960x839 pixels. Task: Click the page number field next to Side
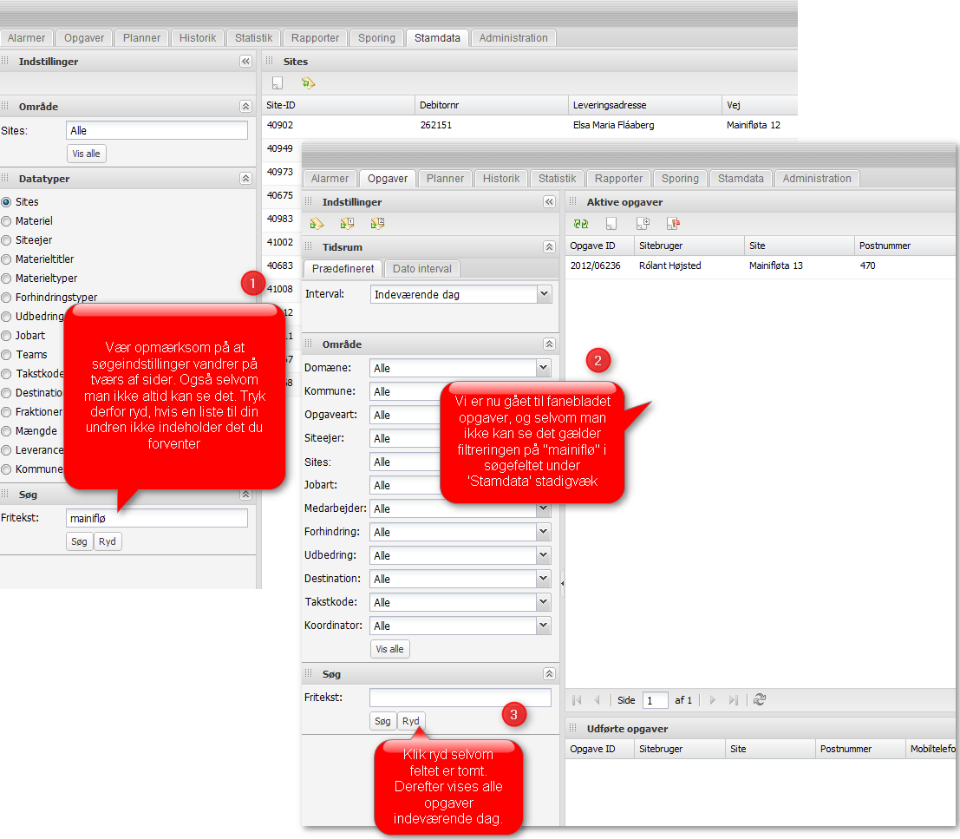coord(655,700)
